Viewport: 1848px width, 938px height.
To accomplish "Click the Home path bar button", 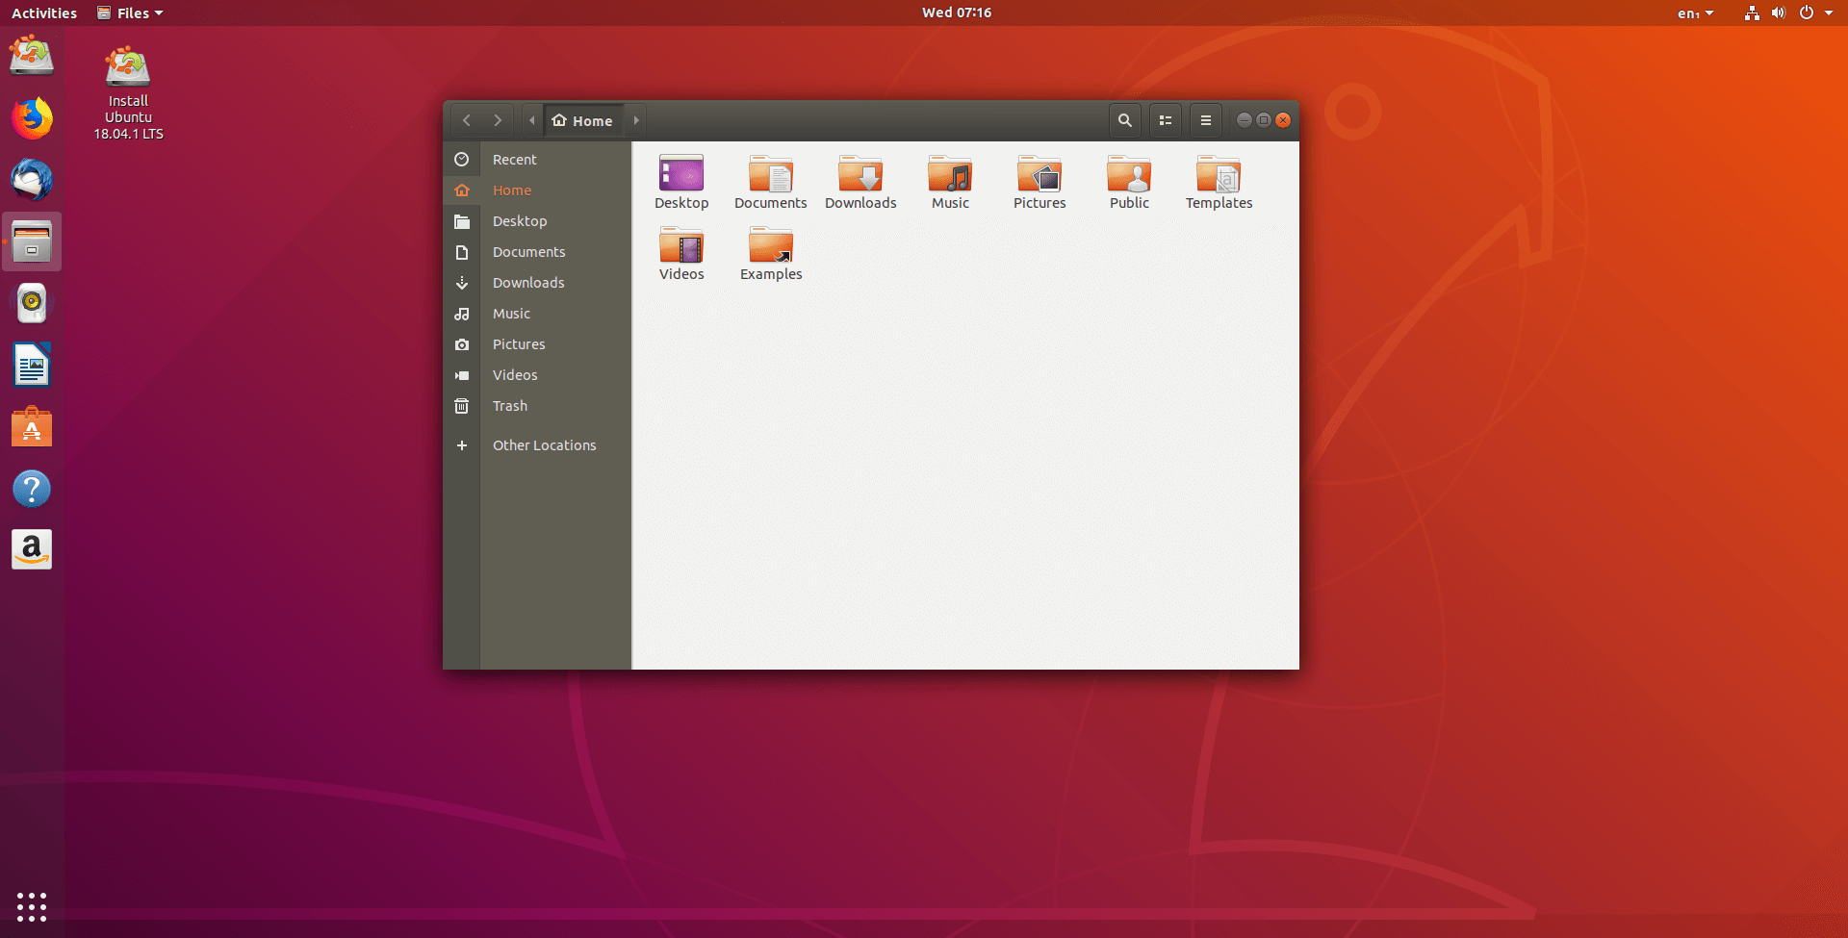I will pos(583,120).
